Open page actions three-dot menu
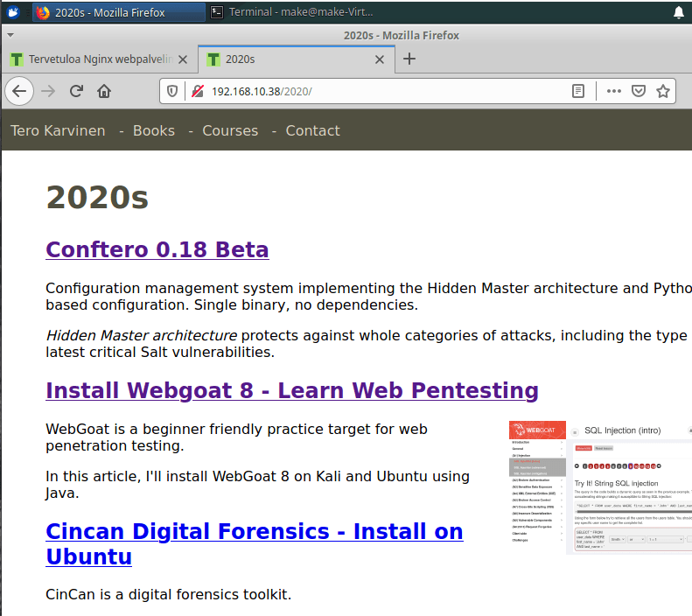 pos(614,91)
